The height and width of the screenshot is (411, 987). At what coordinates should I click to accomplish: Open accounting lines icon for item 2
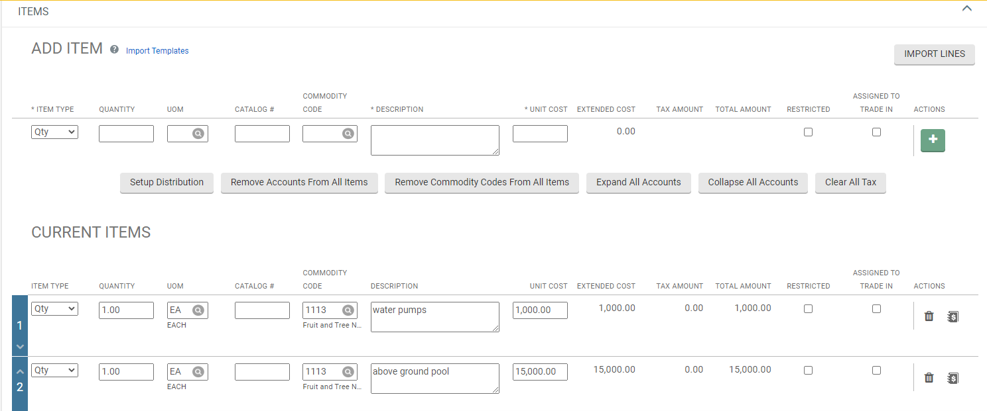[953, 378]
